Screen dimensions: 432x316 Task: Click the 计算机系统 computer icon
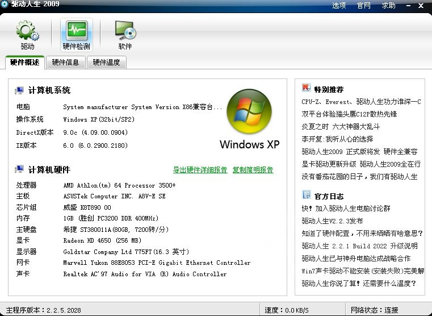coord(19,90)
